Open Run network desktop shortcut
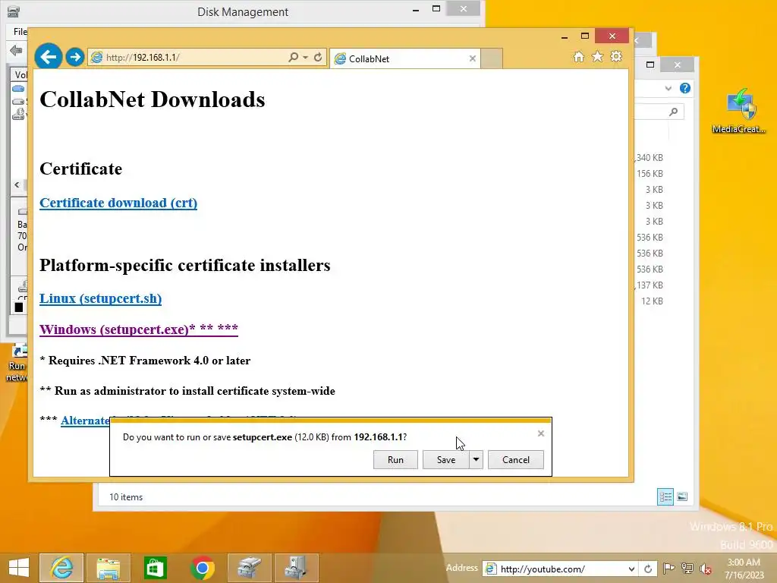Image resolution: width=777 pixels, height=583 pixels. click(x=17, y=364)
